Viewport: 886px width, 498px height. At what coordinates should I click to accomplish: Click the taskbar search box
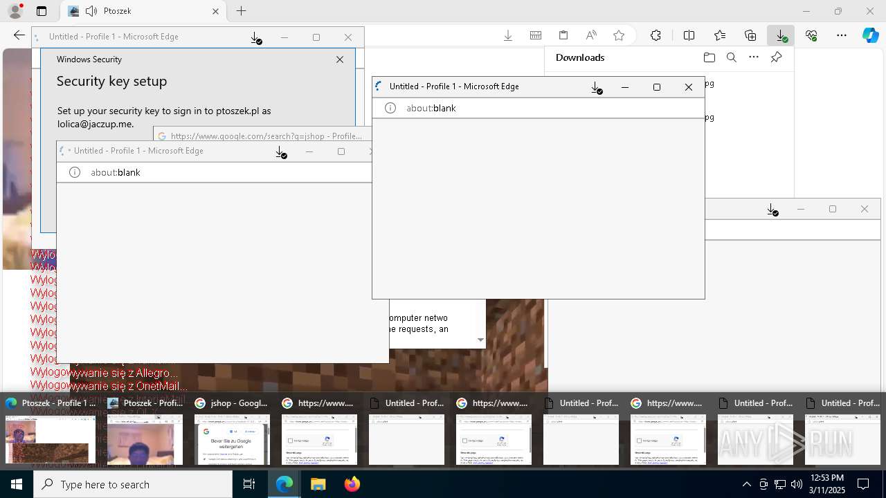[x=133, y=484]
